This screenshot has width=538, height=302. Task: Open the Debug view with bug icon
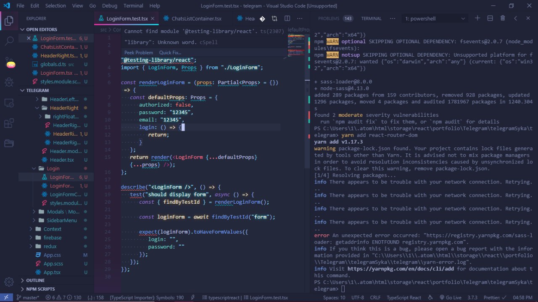pyautogui.click(x=9, y=81)
